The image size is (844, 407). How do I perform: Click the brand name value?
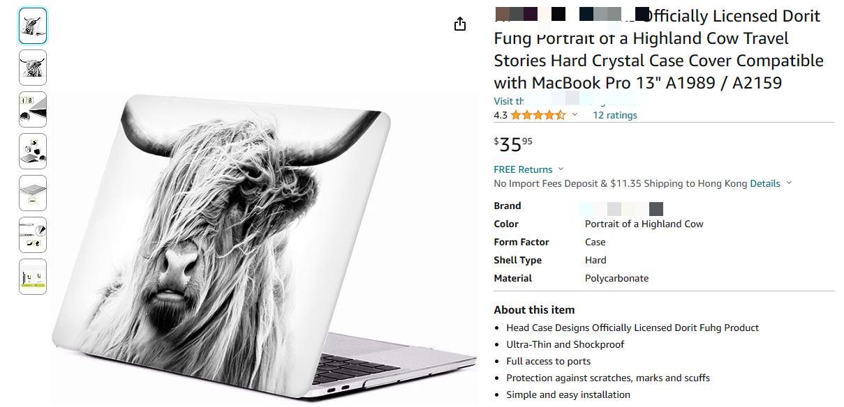click(621, 208)
